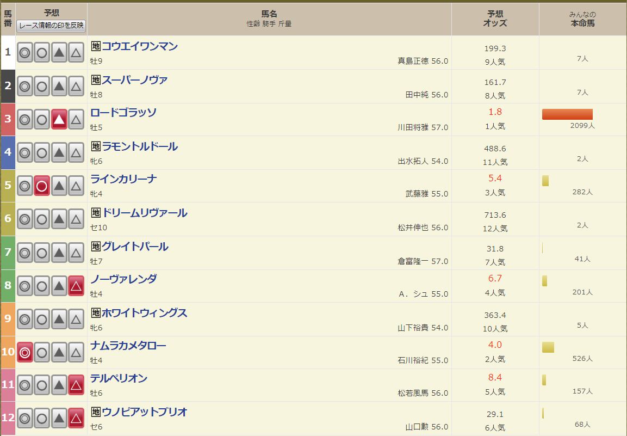
Task: Open horse page ラインカリーナ
Action: (x=123, y=179)
